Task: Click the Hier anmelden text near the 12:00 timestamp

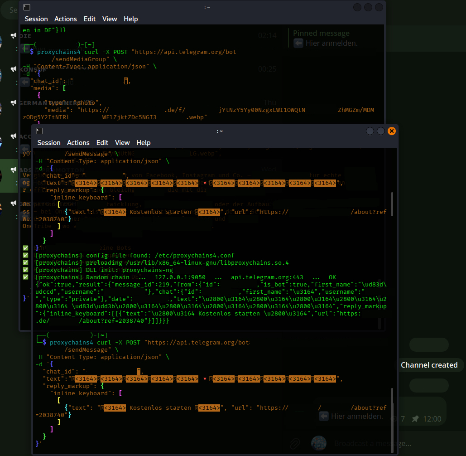Action: (357, 416)
